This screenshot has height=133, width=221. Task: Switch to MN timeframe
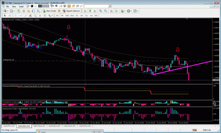point(96,16)
